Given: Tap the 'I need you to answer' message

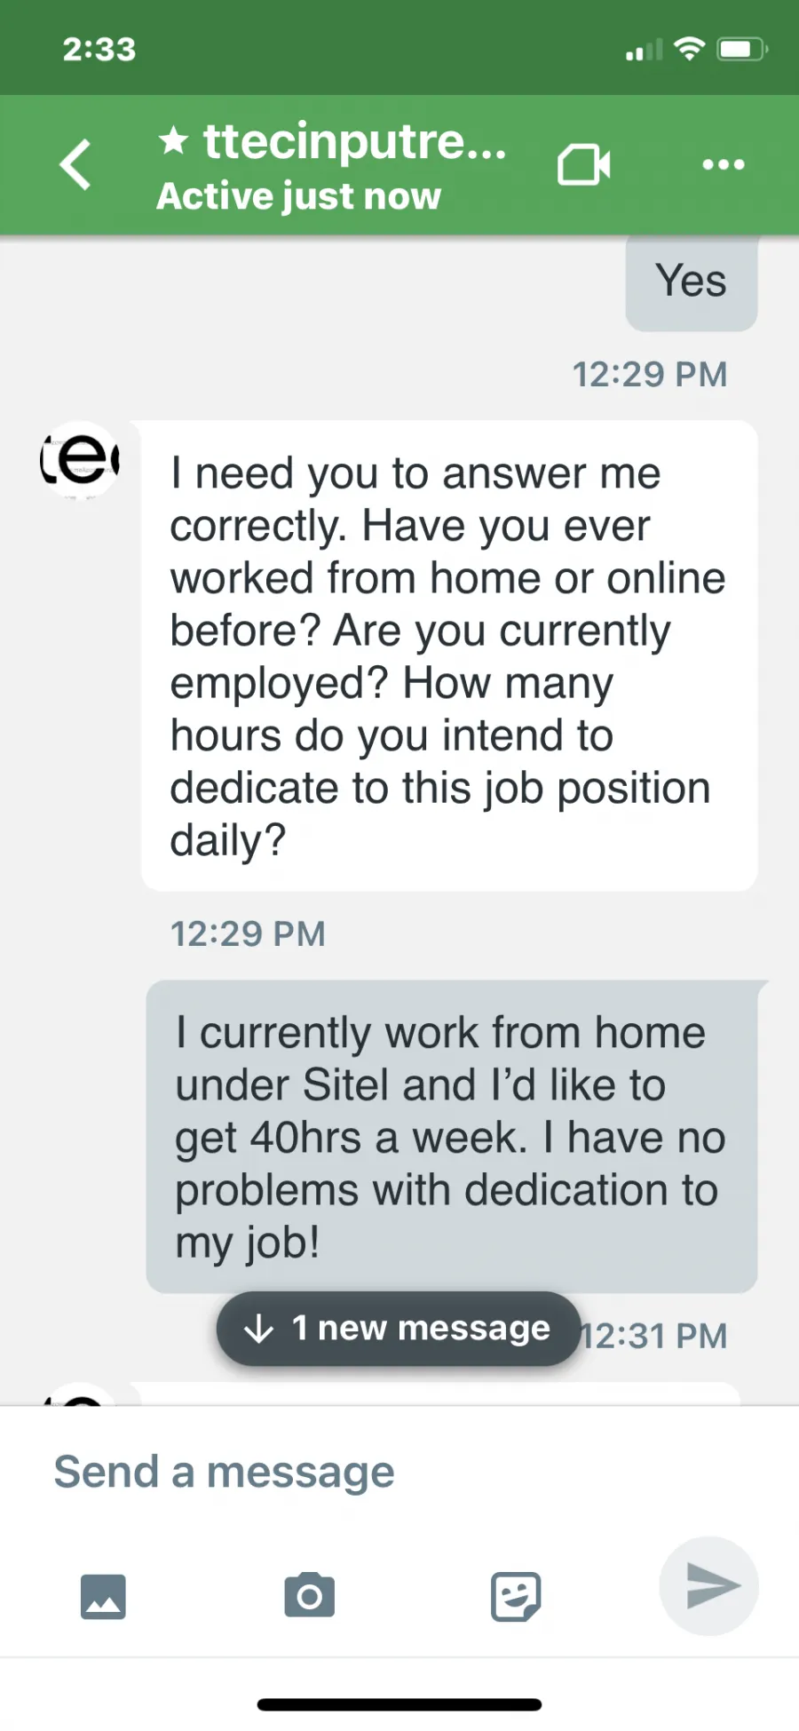Looking at the screenshot, I should tap(449, 655).
